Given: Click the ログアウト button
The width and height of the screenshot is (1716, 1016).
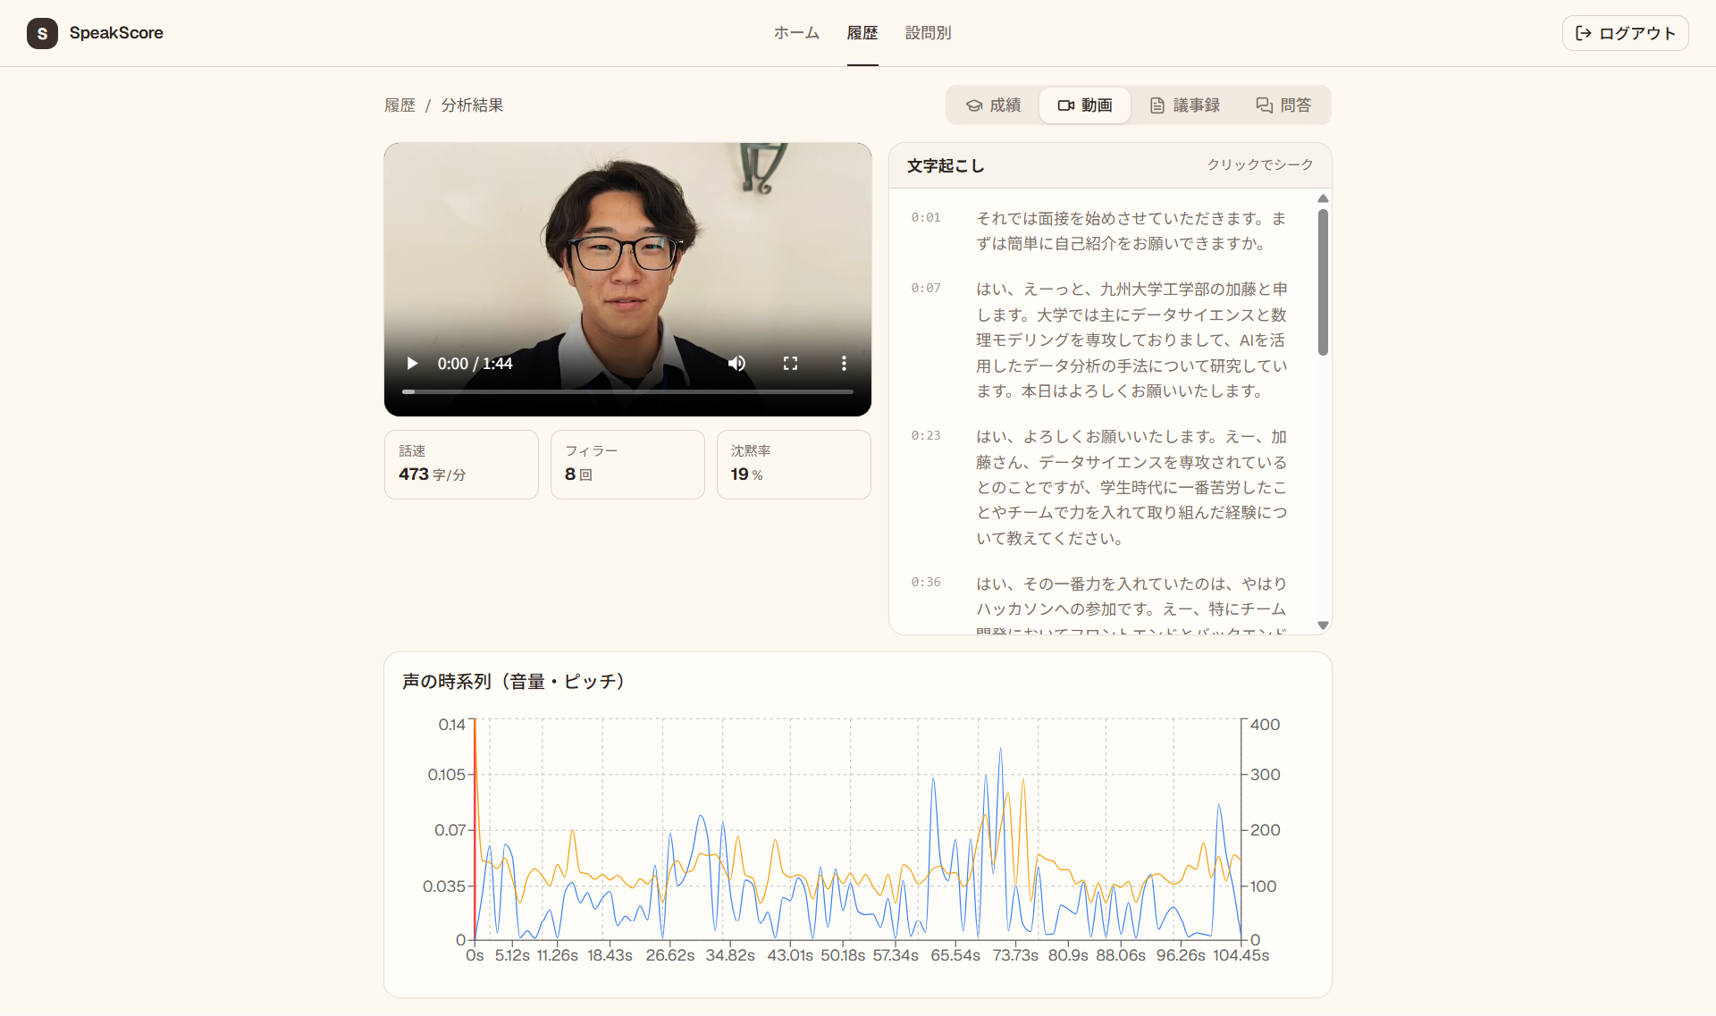Looking at the screenshot, I should pos(1625,33).
